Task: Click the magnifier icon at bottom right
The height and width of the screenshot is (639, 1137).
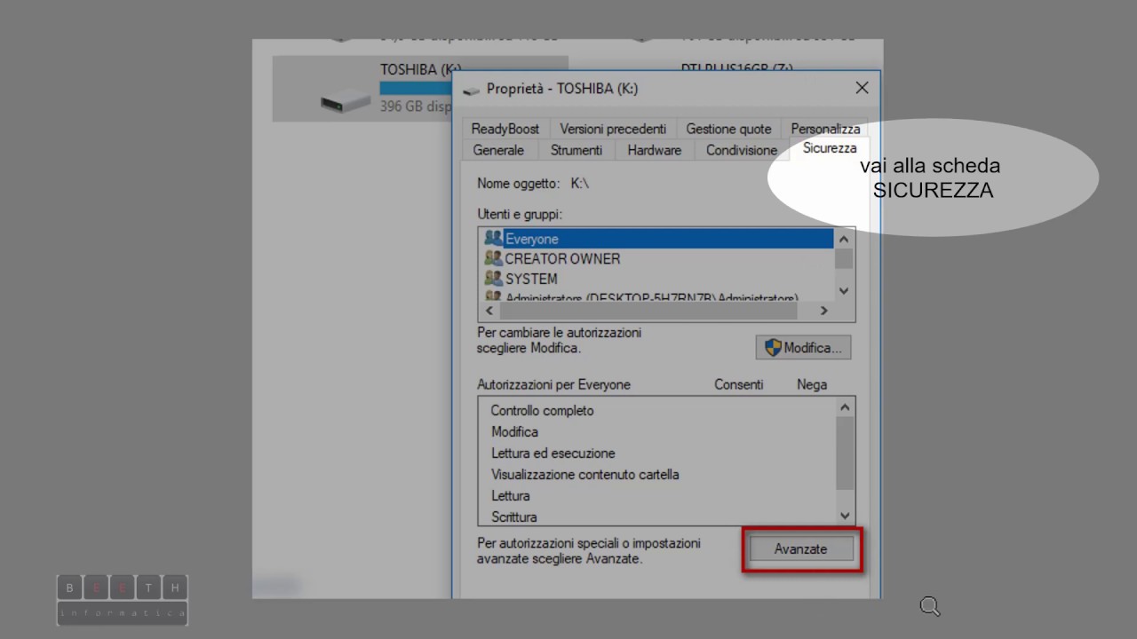Action: [930, 607]
